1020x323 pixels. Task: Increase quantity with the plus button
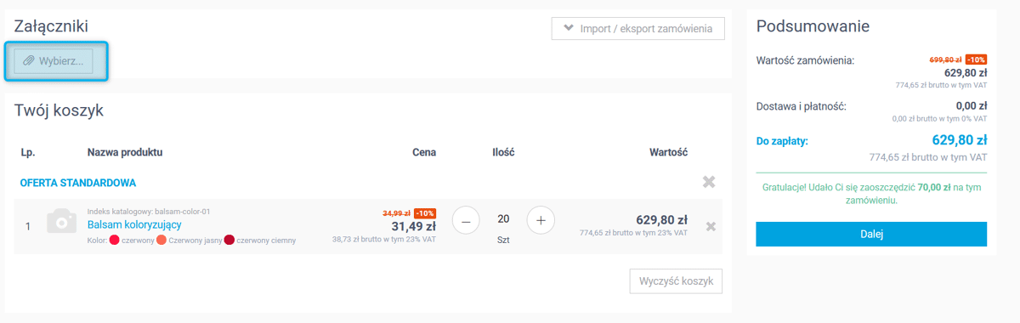(541, 220)
